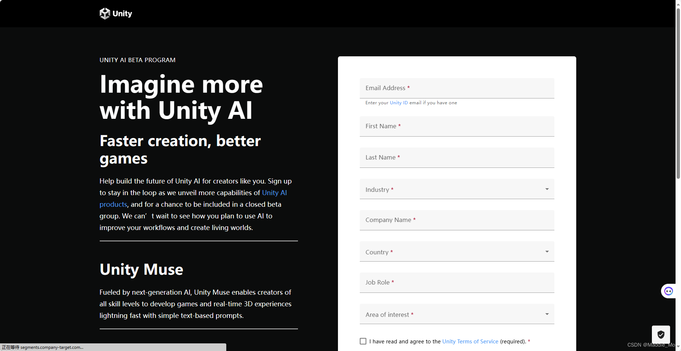Check the Unity Terms of Service agreement box
Viewport: 681px width, 351px height.
pos(363,341)
